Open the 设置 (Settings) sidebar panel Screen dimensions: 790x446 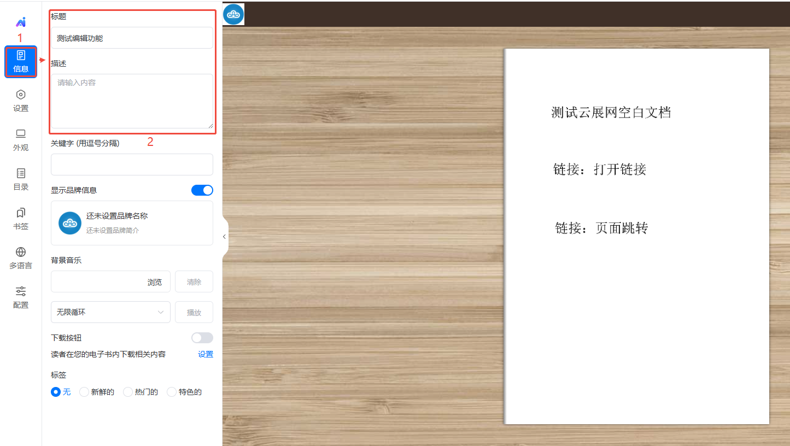(x=21, y=101)
